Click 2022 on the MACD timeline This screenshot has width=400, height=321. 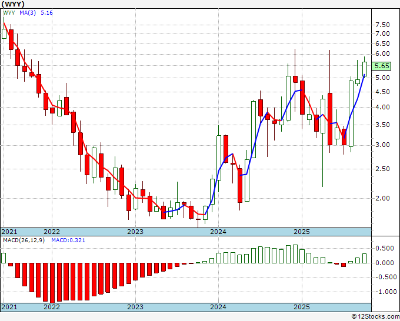pyautogui.click(x=52, y=307)
